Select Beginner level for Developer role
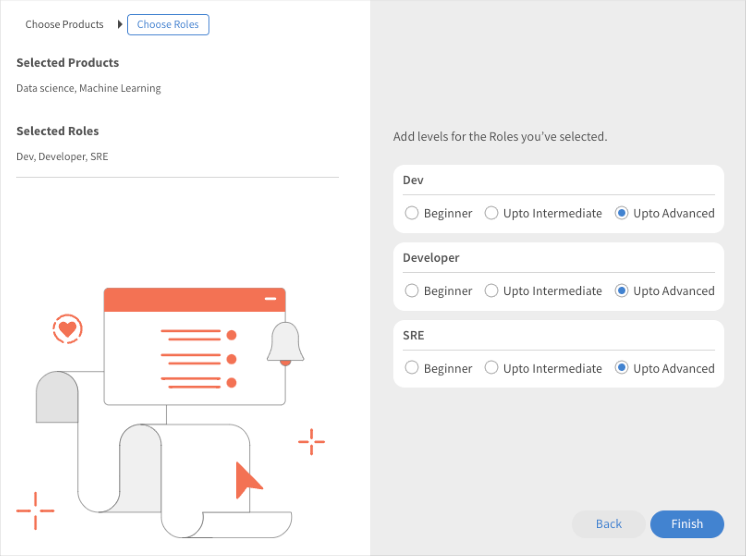The height and width of the screenshot is (556, 746). pyautogui.click(x=411, y=291)
